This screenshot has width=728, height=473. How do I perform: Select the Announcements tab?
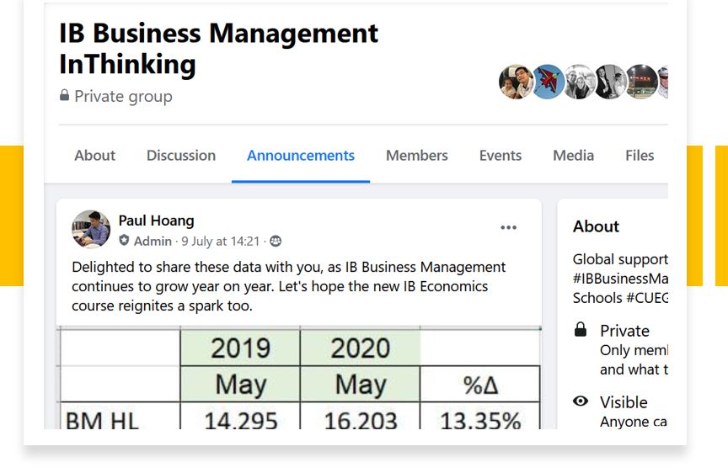pyautogui.click(x=301, y=156)
